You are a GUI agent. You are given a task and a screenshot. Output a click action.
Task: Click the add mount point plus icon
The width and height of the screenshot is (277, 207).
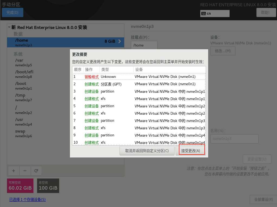click(14, 171)
